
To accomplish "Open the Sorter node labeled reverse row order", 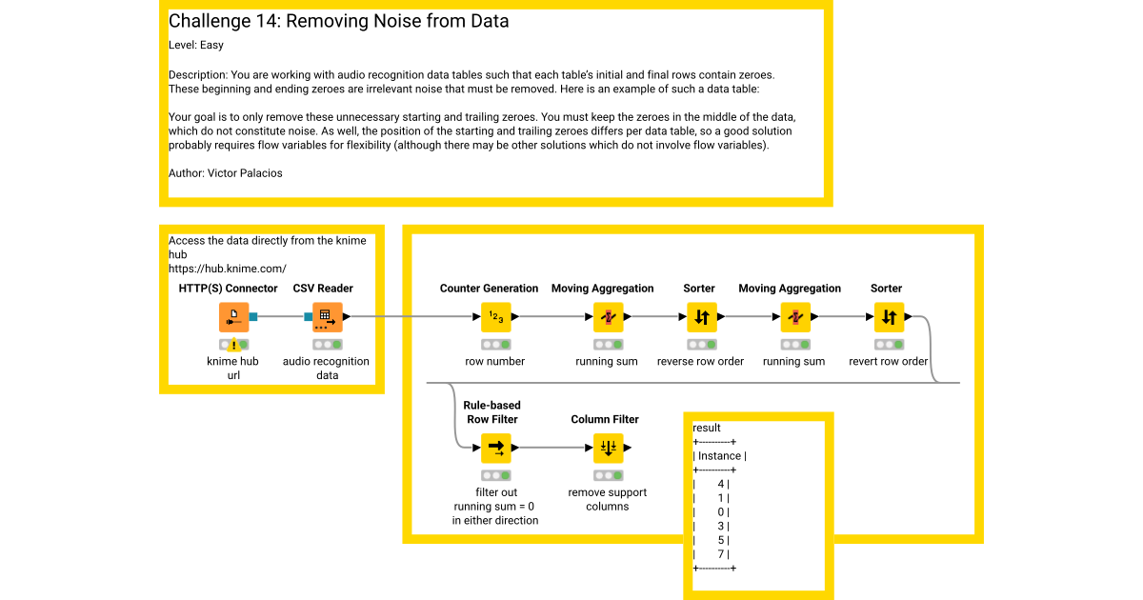I will 700,316.
